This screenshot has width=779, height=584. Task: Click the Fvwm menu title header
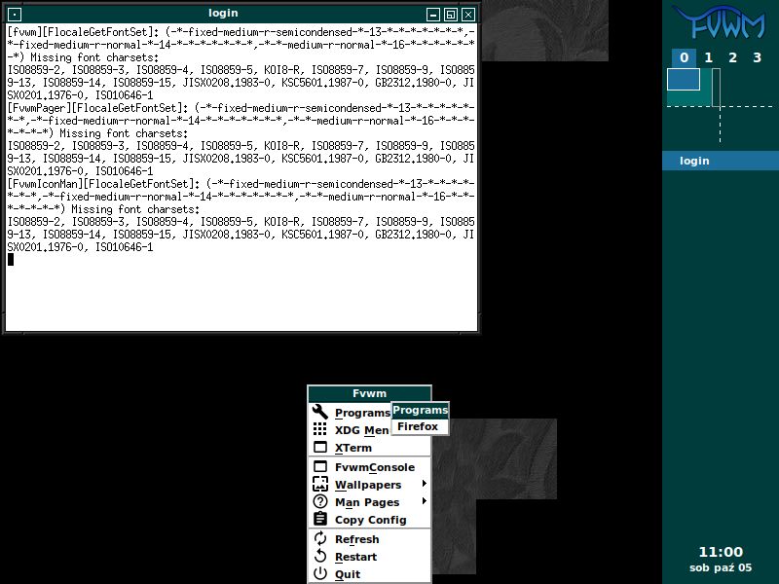point(370,393)
